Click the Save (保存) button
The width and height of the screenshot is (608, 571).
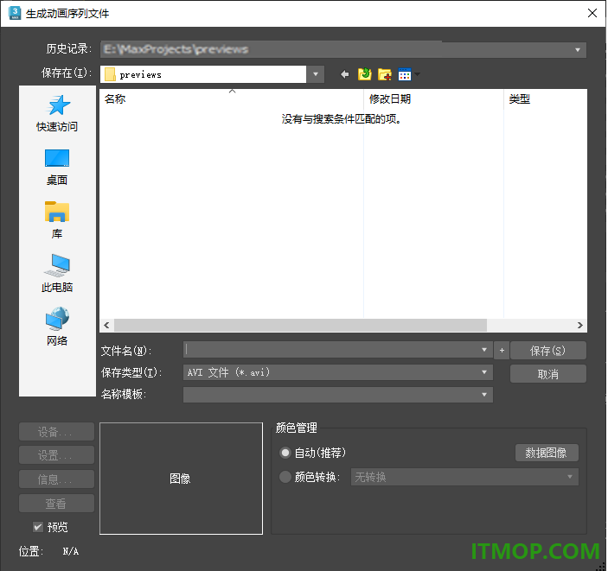(548, 351)
